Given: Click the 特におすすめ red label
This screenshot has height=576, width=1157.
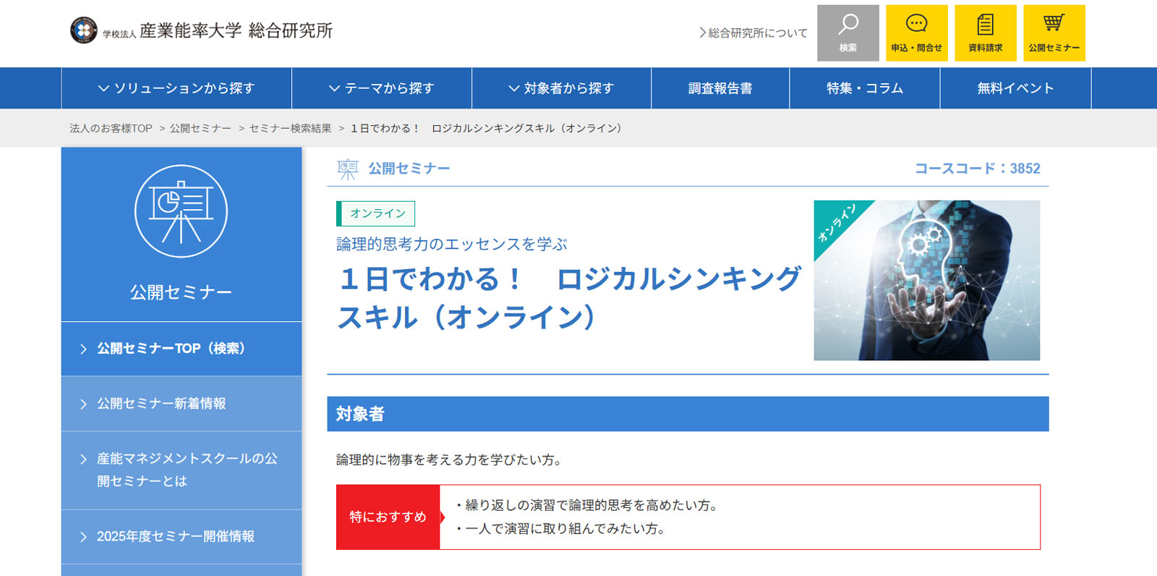Looking at the screenshot, I should (x=388, y=517).
